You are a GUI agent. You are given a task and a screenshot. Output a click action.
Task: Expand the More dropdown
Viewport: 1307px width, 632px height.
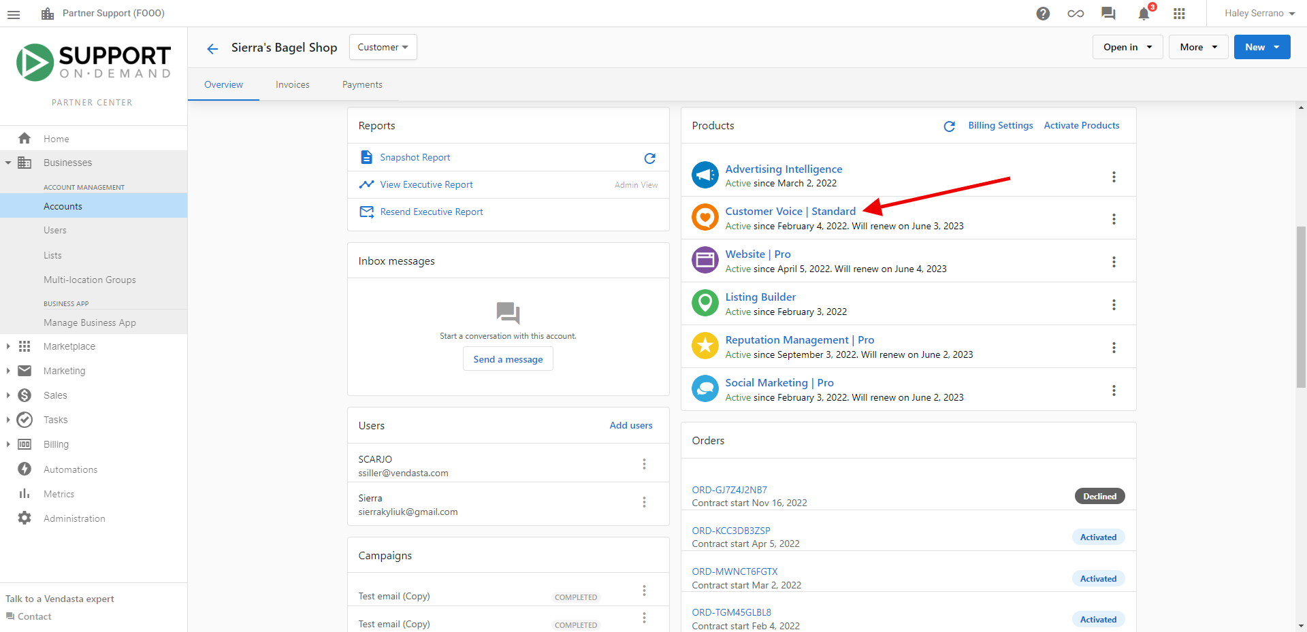point(1198,47)
